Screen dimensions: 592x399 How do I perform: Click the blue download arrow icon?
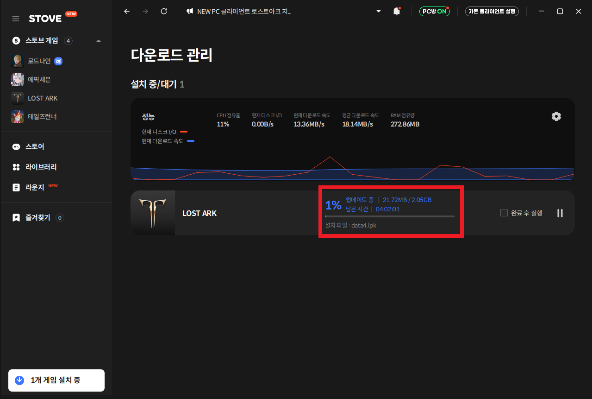pyautogui.click(x=19, y=380)
